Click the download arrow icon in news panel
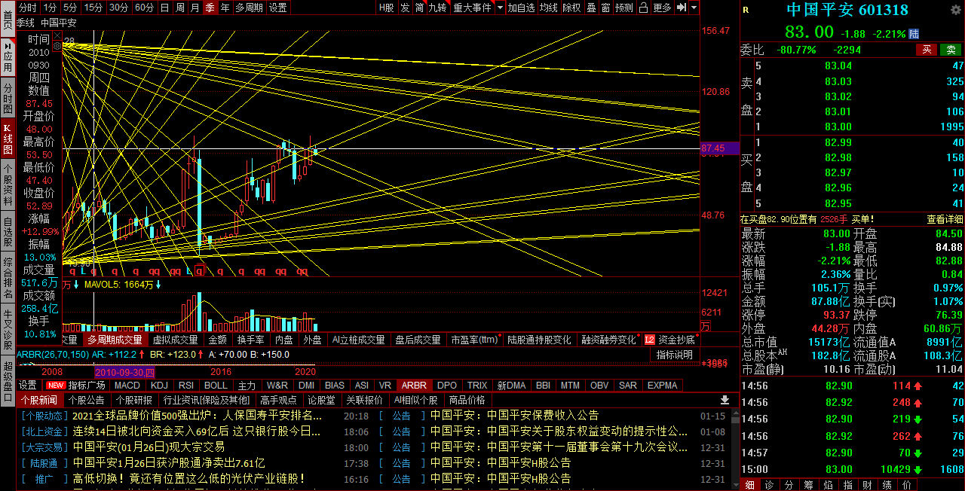The image size is (965, 491). (725, 400)
